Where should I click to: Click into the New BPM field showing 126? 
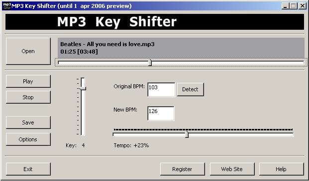coord(161,114)
